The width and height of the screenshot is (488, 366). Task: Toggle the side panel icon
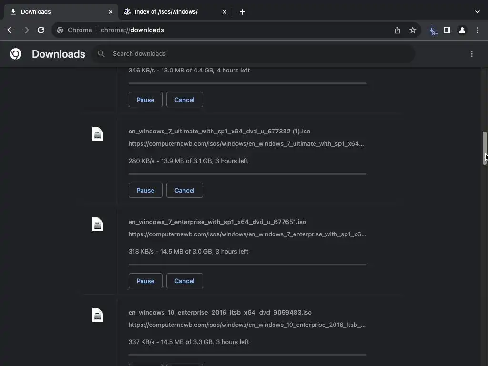447,30
